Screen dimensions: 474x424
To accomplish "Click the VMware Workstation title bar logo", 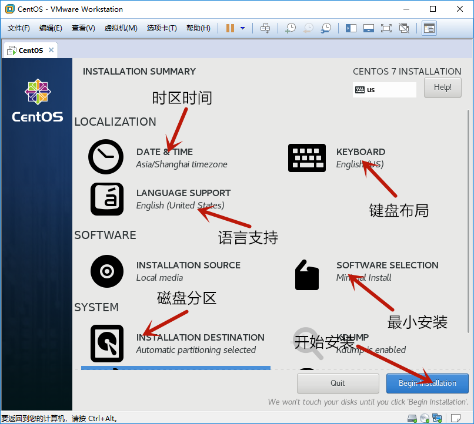I will (9, 9).
